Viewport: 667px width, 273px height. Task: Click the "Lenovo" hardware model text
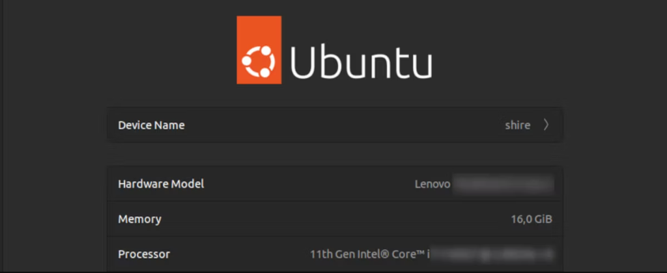(x=433, y=184)
